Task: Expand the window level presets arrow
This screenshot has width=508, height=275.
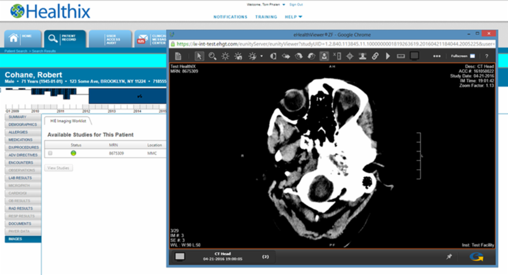Action: 262,56
